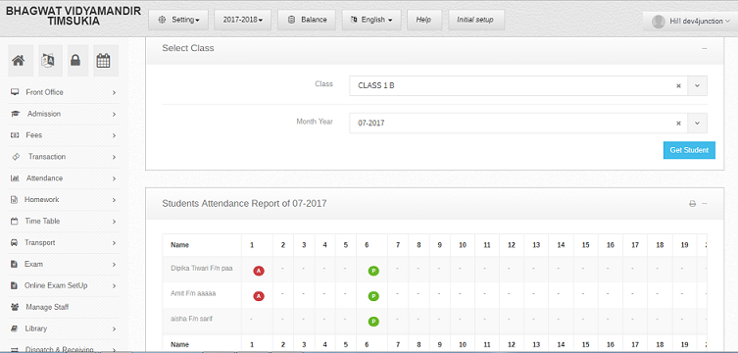
Task: Expand Admission menu
Action: click(63, 114)
